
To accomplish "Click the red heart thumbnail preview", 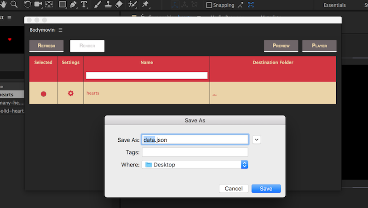I will 10,39.
